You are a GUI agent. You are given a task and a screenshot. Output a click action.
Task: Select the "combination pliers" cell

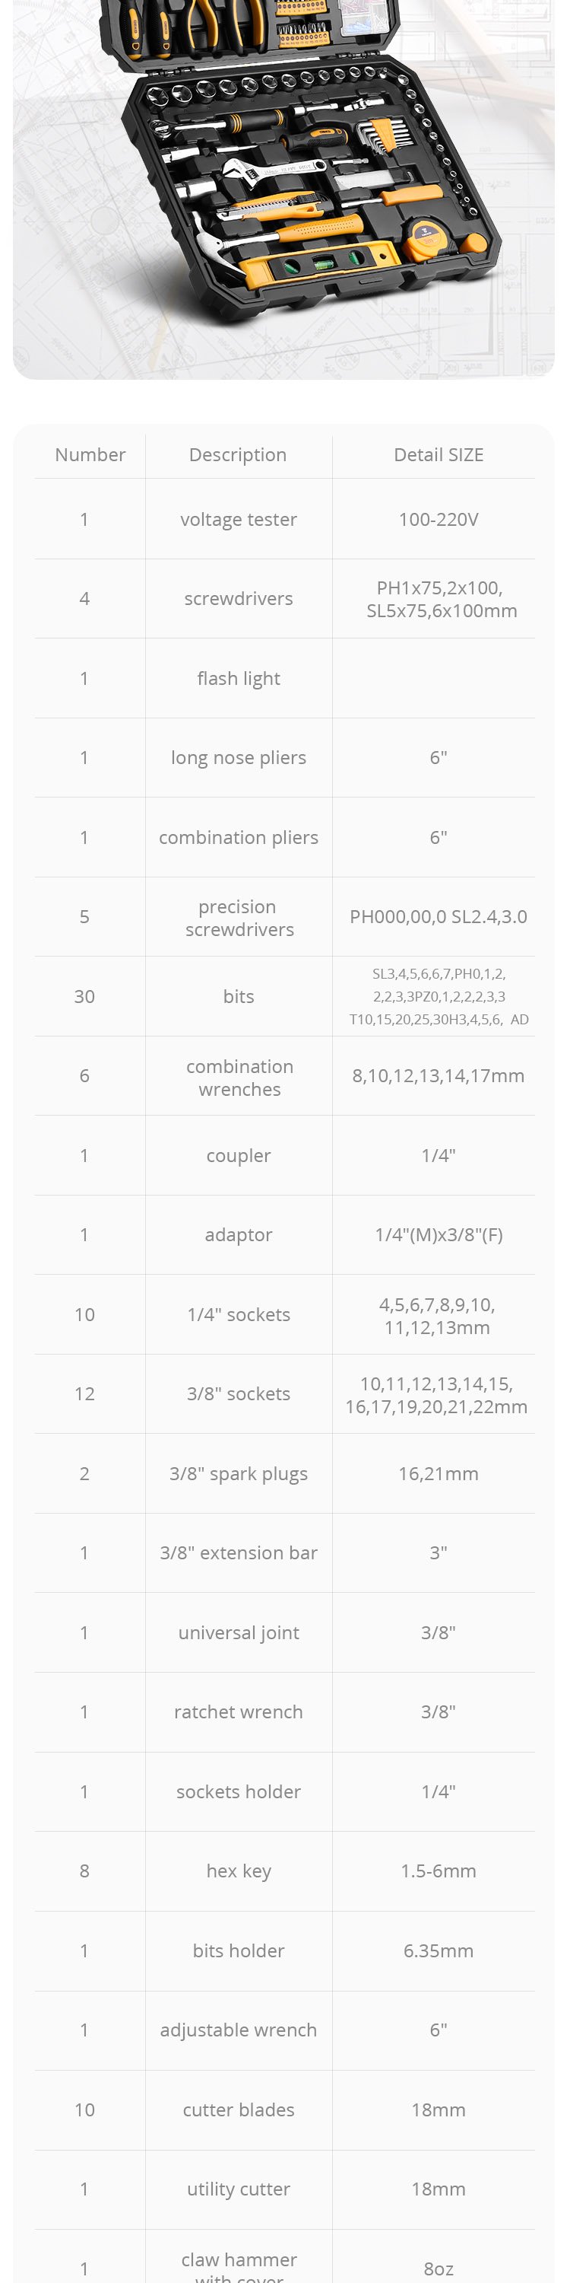(x=238, y=838)
